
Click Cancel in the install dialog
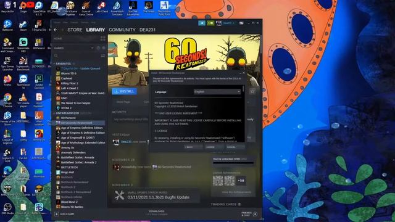coord(235,147)
